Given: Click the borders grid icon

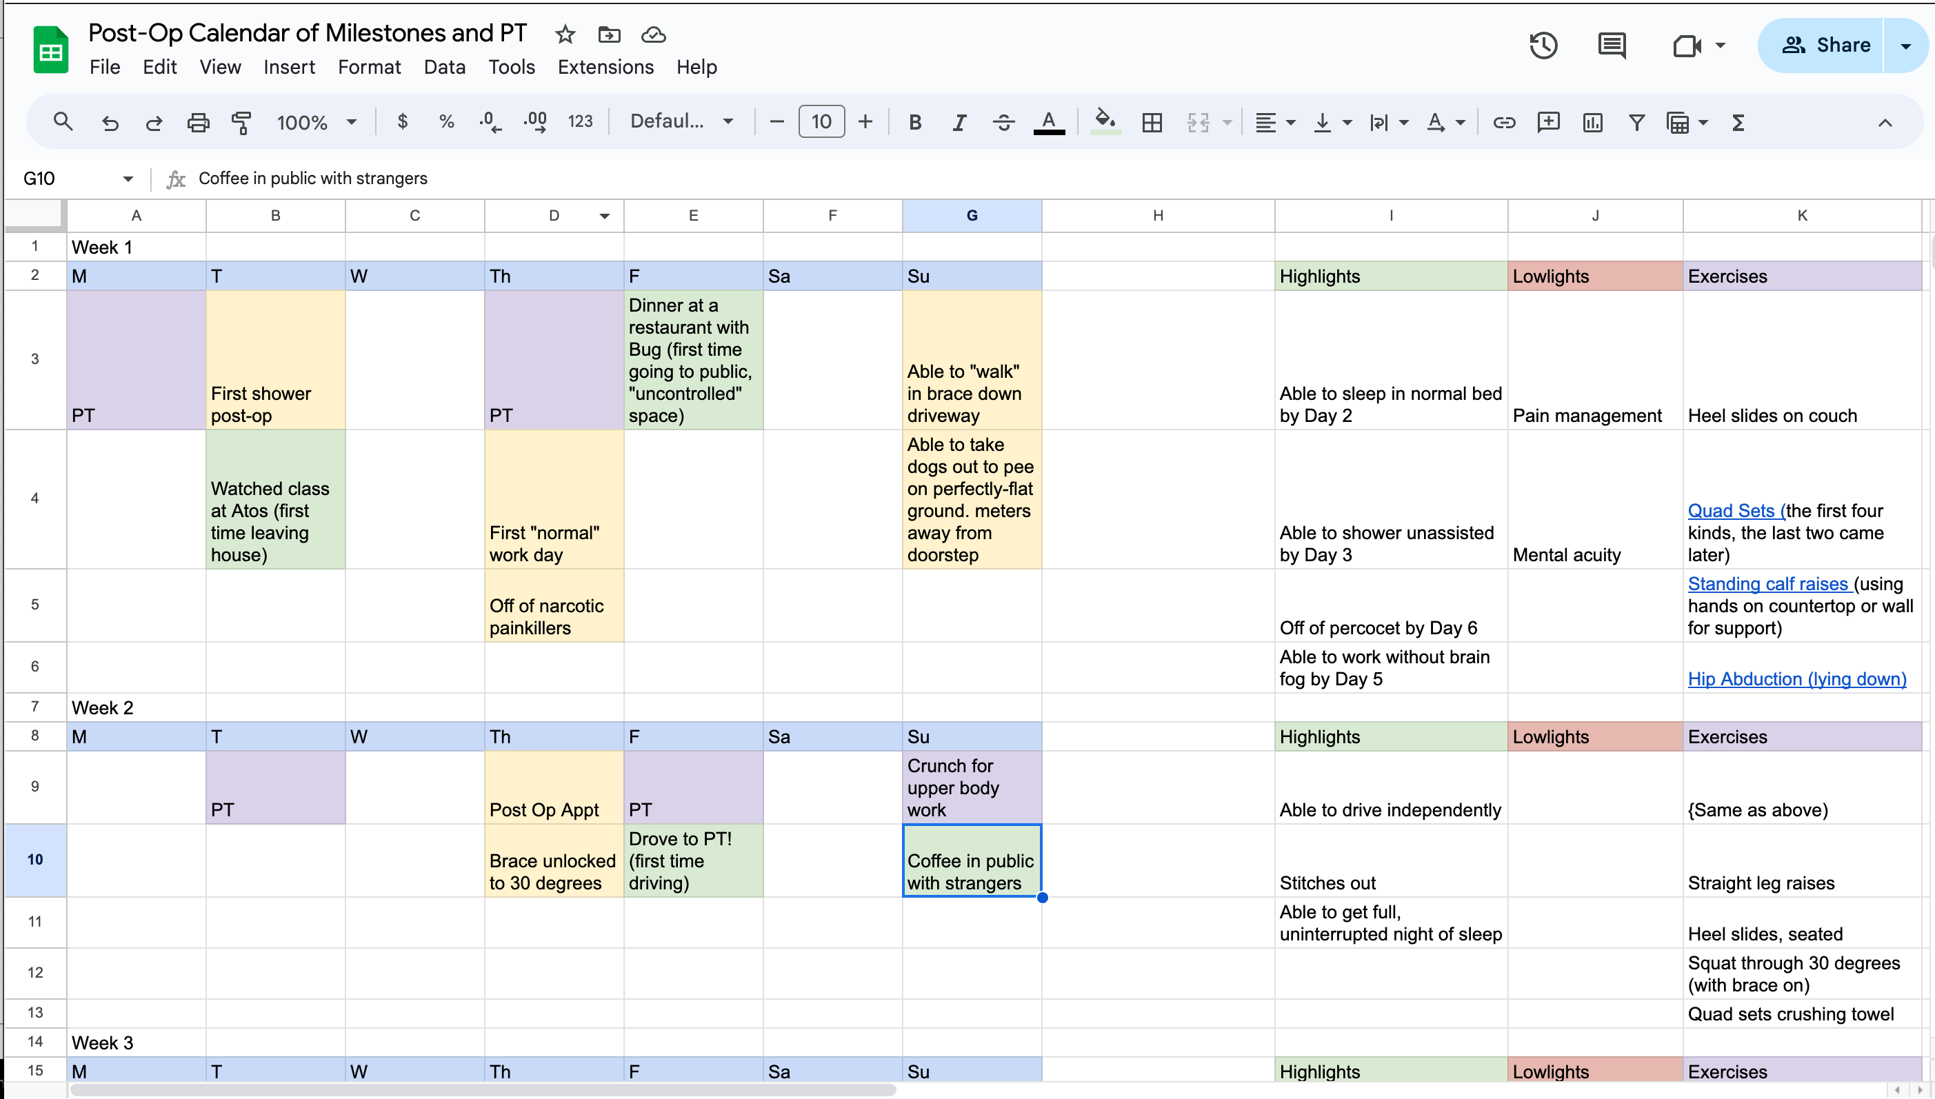Looking at the screenshot, I should pyautogui.click(x=1152, y=122).
